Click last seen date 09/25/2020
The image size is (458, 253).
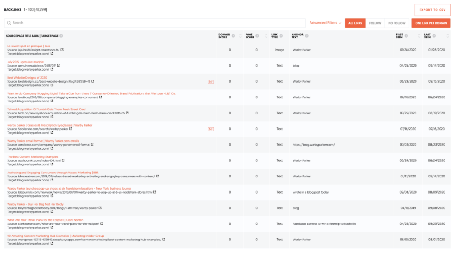point(437,224)
